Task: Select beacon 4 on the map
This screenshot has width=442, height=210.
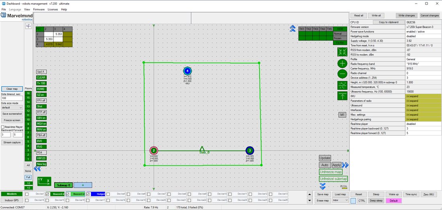Action: click(x=187, y=71)
